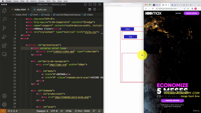Viewport: 201px width, 113px height.
Task: Toggle primary side bar layout icon
Action: (85, 4)
